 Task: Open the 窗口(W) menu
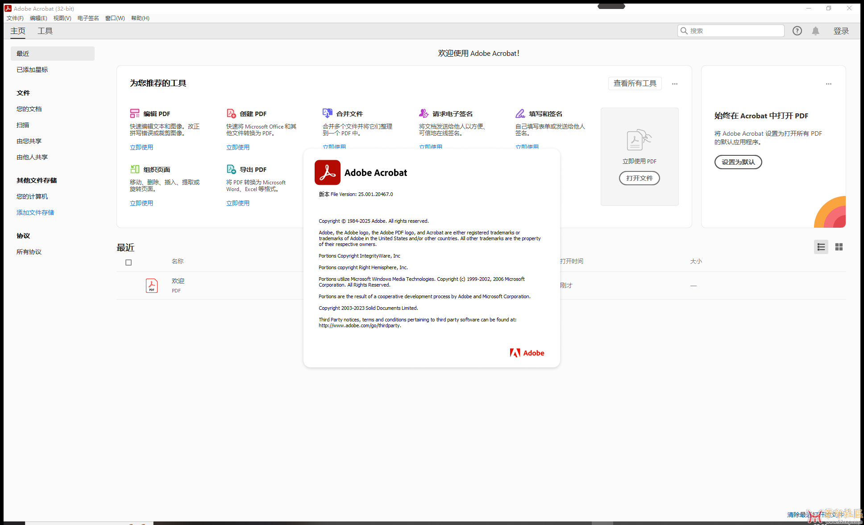[x=115, y=18]
